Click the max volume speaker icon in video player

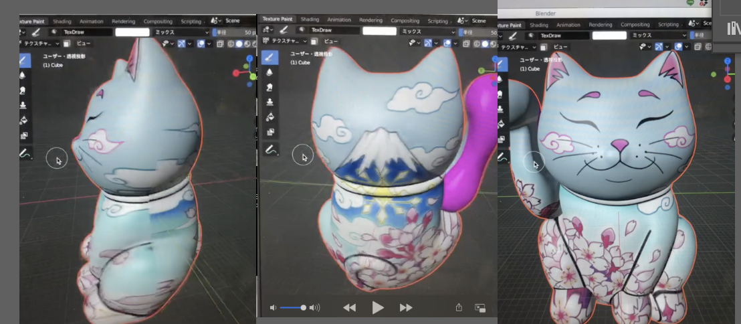314,308
